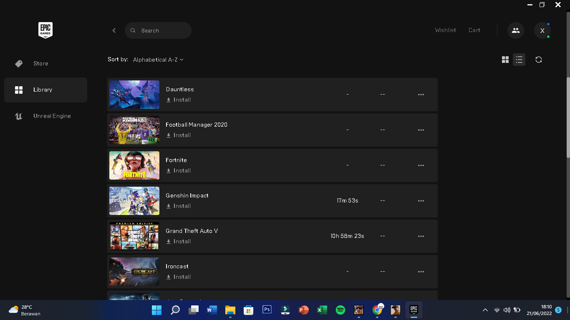Open the Windows Start menu
The height and width of the screenshot is (320, 570).
tap(157, 310)
